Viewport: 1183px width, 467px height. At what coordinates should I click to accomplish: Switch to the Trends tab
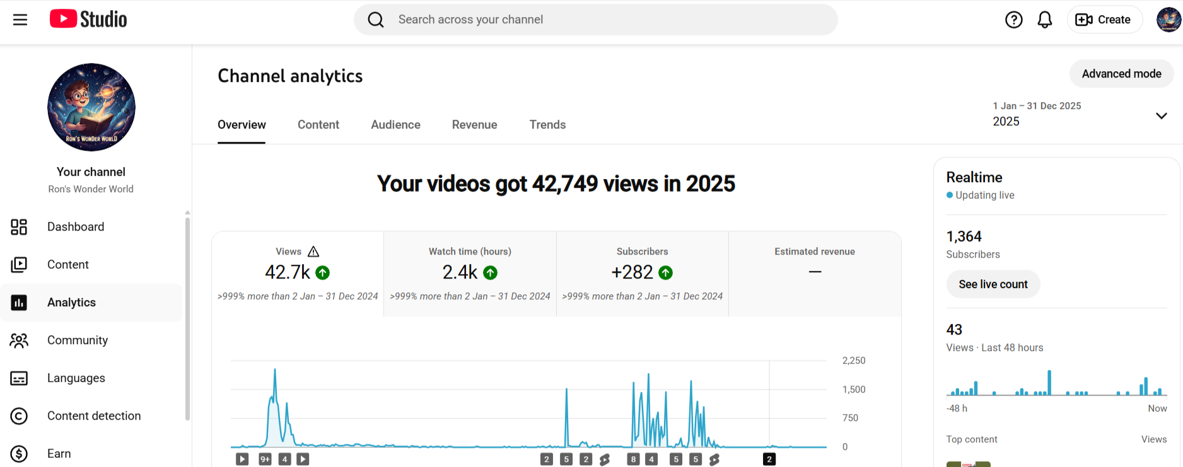pos(547,125)
